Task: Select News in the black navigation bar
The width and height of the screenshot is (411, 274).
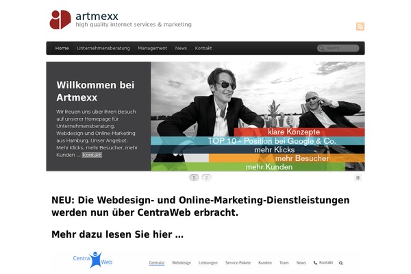Action: pyautogui.click(x=181, y=48)
